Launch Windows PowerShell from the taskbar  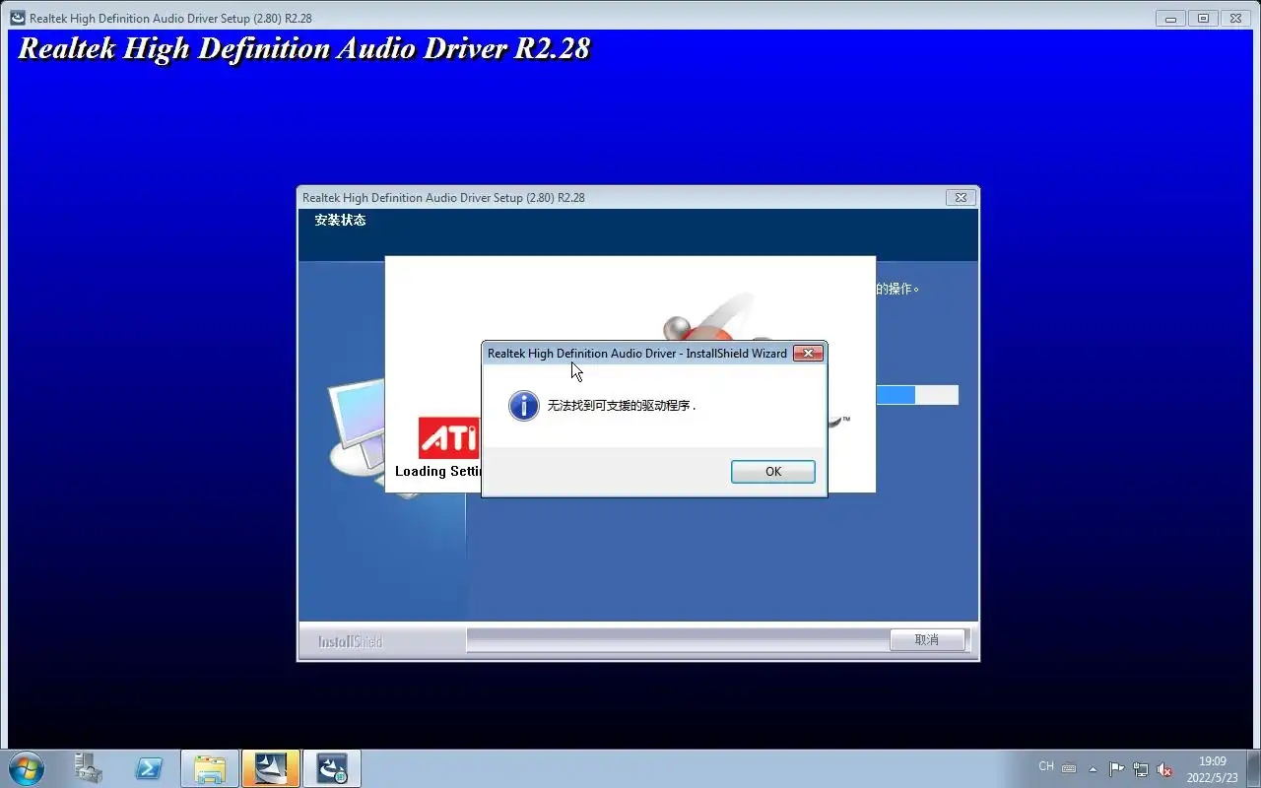tap(149, 768)
